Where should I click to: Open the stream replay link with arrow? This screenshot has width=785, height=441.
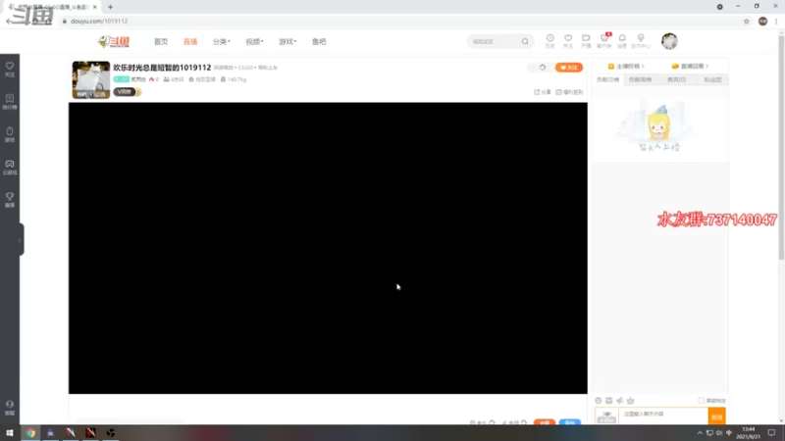[x=690, y=66]
